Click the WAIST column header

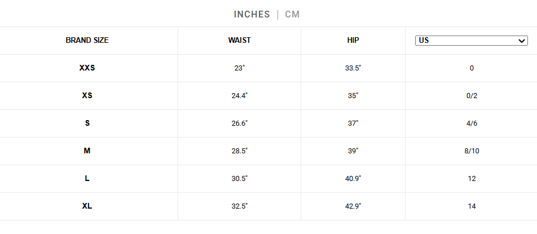239,41
